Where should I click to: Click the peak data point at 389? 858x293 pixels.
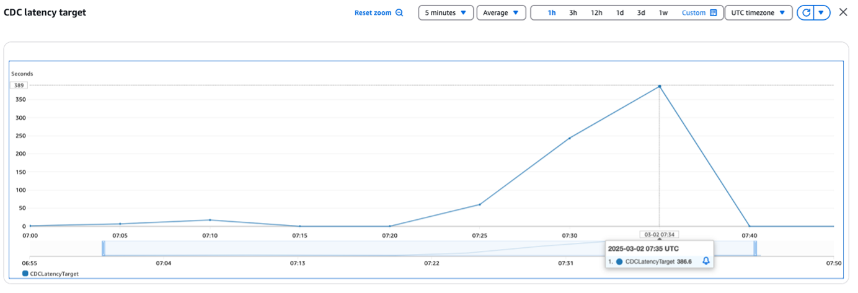point(659,86)
